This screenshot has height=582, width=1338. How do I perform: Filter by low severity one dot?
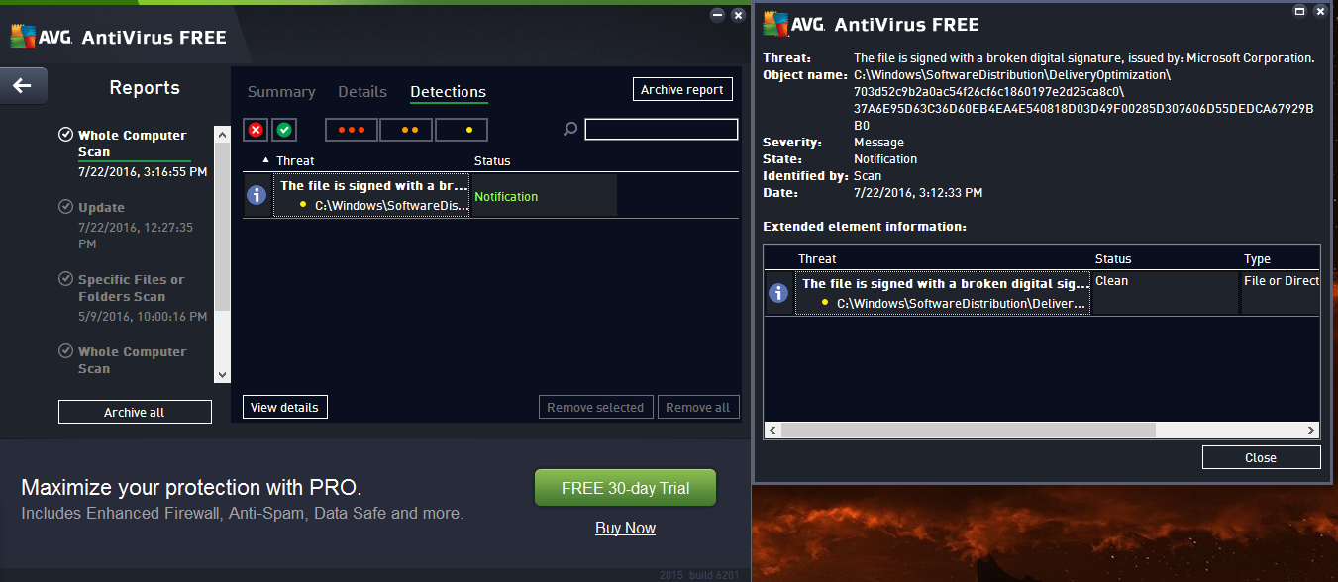[x=462, y=129]
